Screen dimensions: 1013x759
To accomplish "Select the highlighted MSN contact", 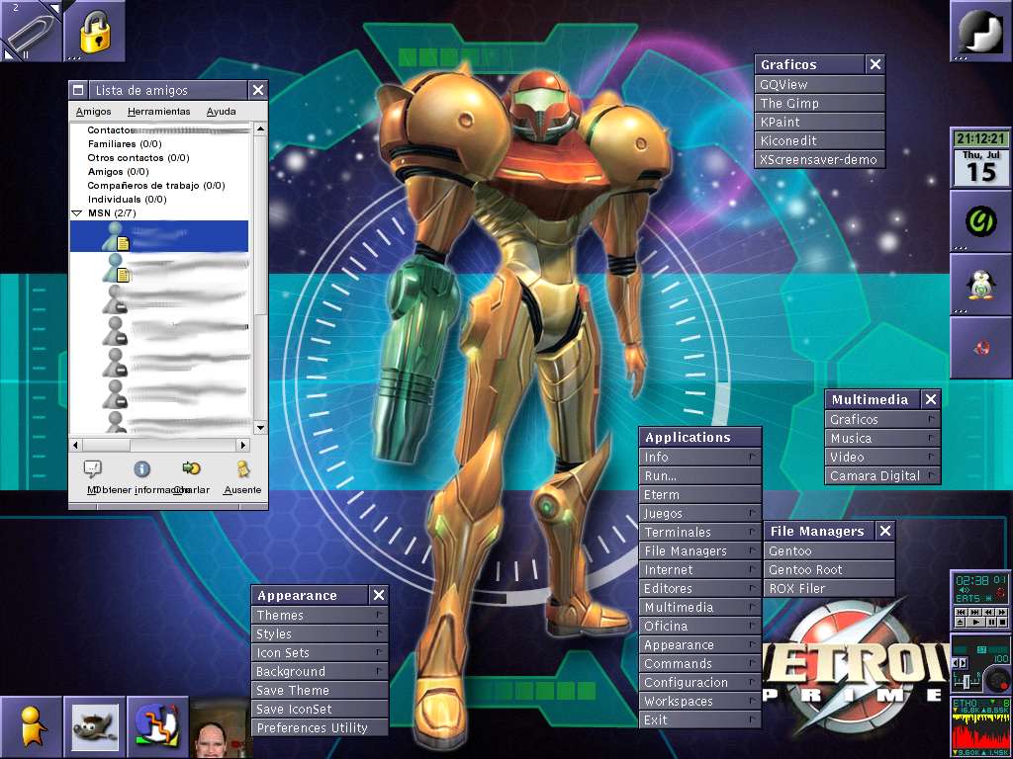I will pyautogui.click(x=159, y=236).
